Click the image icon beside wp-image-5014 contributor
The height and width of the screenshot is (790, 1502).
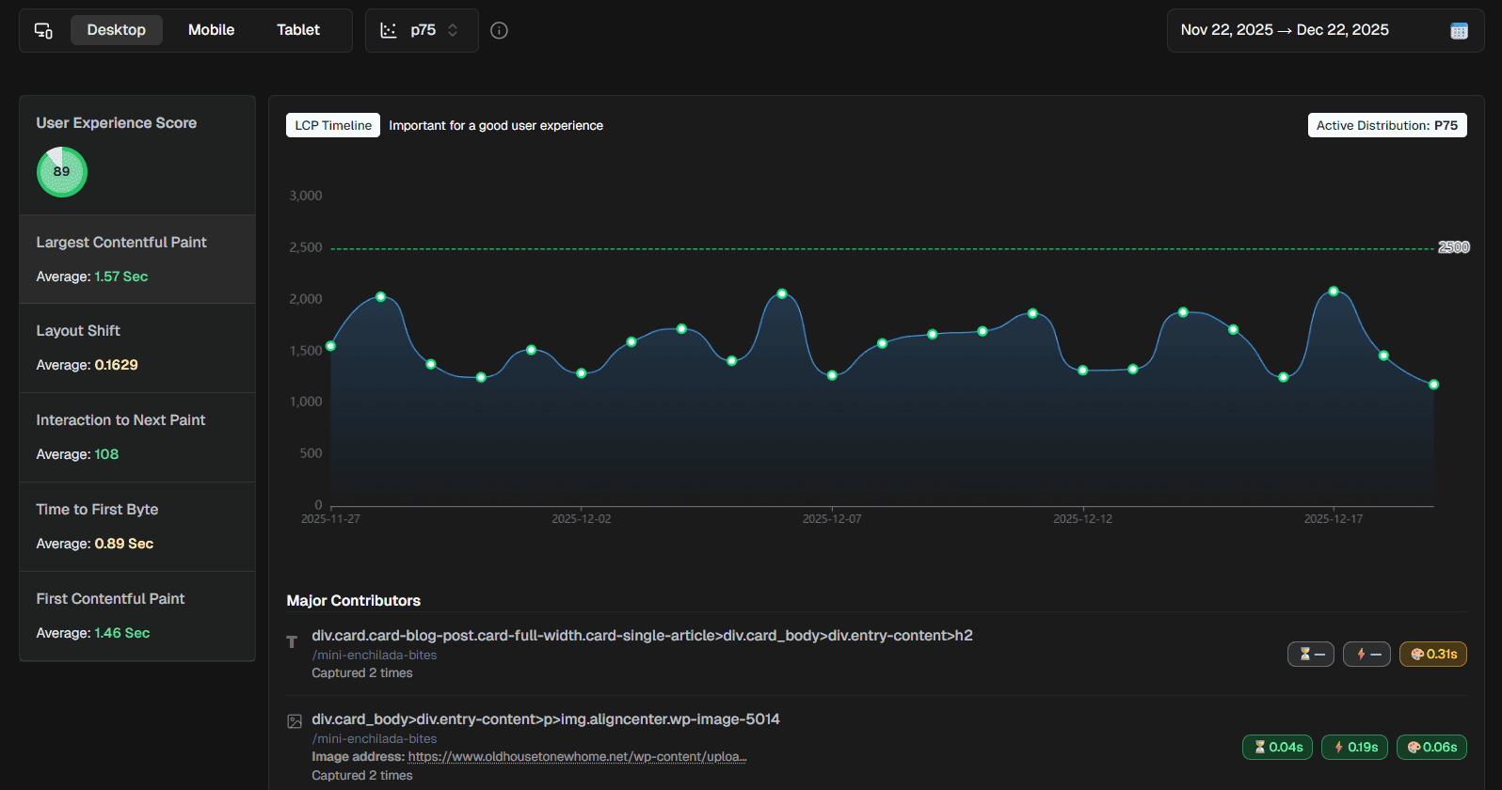295,721
